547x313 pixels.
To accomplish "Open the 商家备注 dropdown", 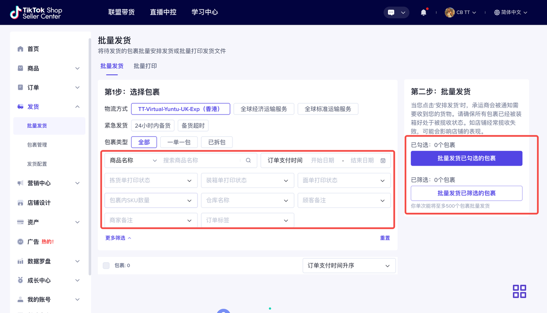I will pyautogui.click(x=151, y=220).
